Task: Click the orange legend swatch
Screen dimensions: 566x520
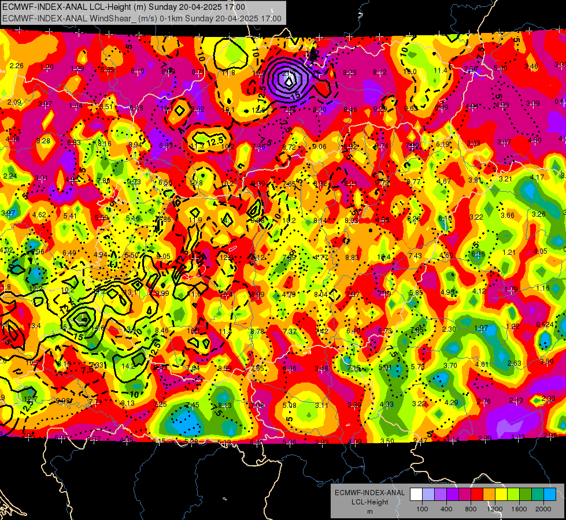Action: pyautogui.click(x=489, y=494)
